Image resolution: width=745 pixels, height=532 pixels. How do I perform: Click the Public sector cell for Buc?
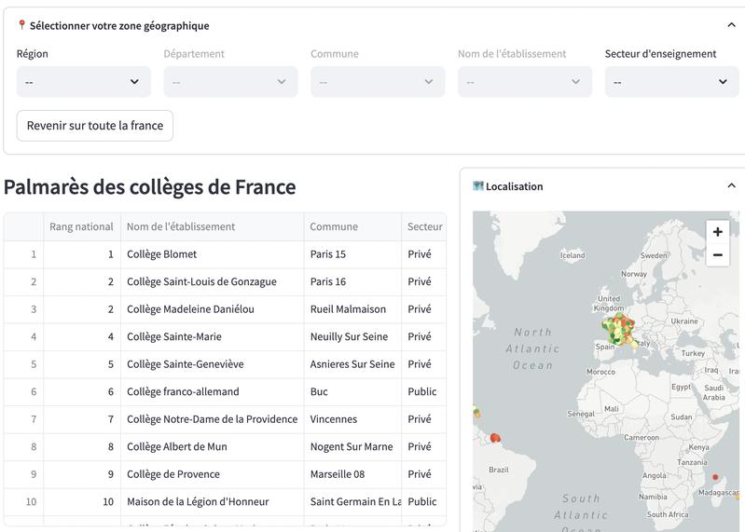click(424, 392)
